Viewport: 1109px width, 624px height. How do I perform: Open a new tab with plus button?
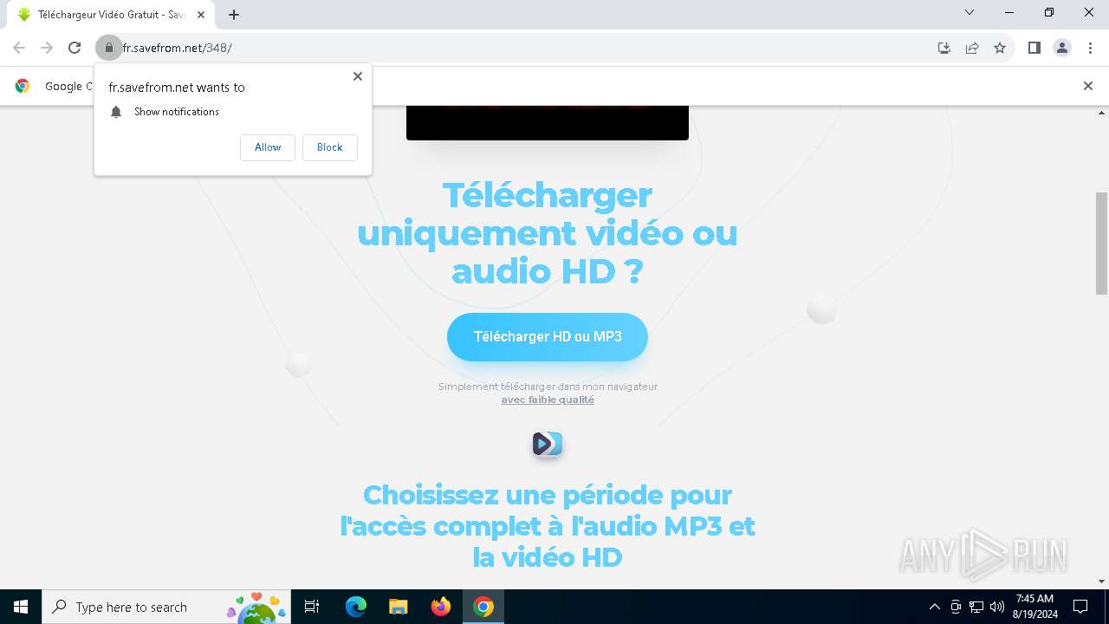234,15
